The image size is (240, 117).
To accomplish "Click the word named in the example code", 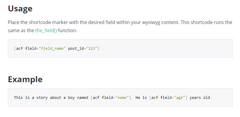I will [83, 97].
